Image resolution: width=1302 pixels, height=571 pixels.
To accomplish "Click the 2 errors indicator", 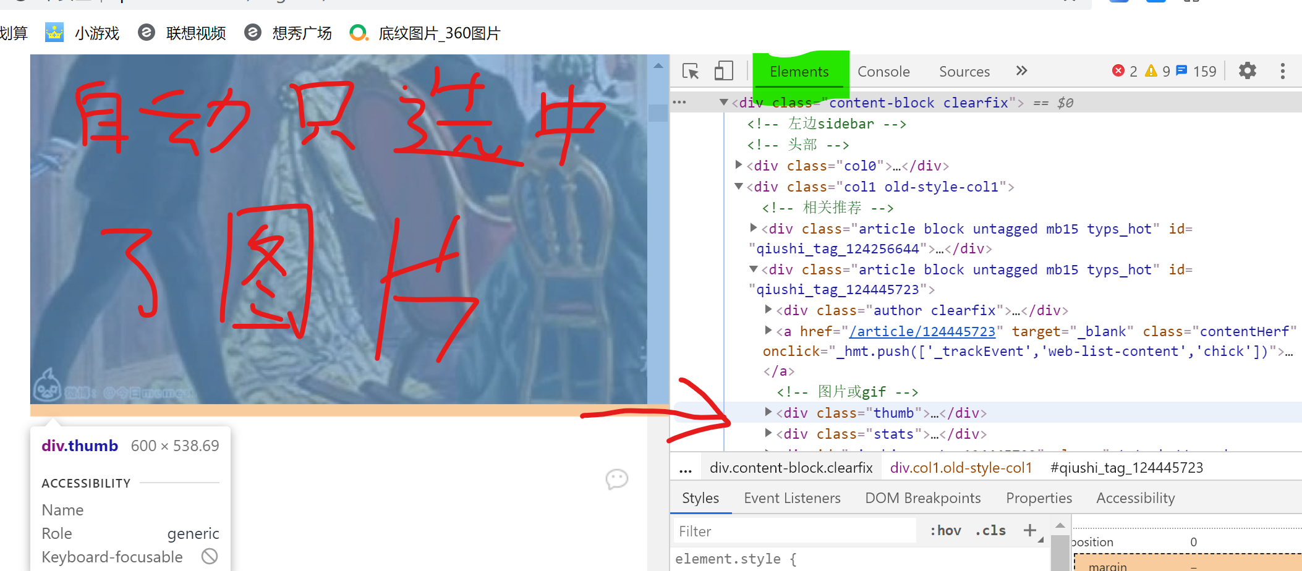I will [x=1125, y=70].
